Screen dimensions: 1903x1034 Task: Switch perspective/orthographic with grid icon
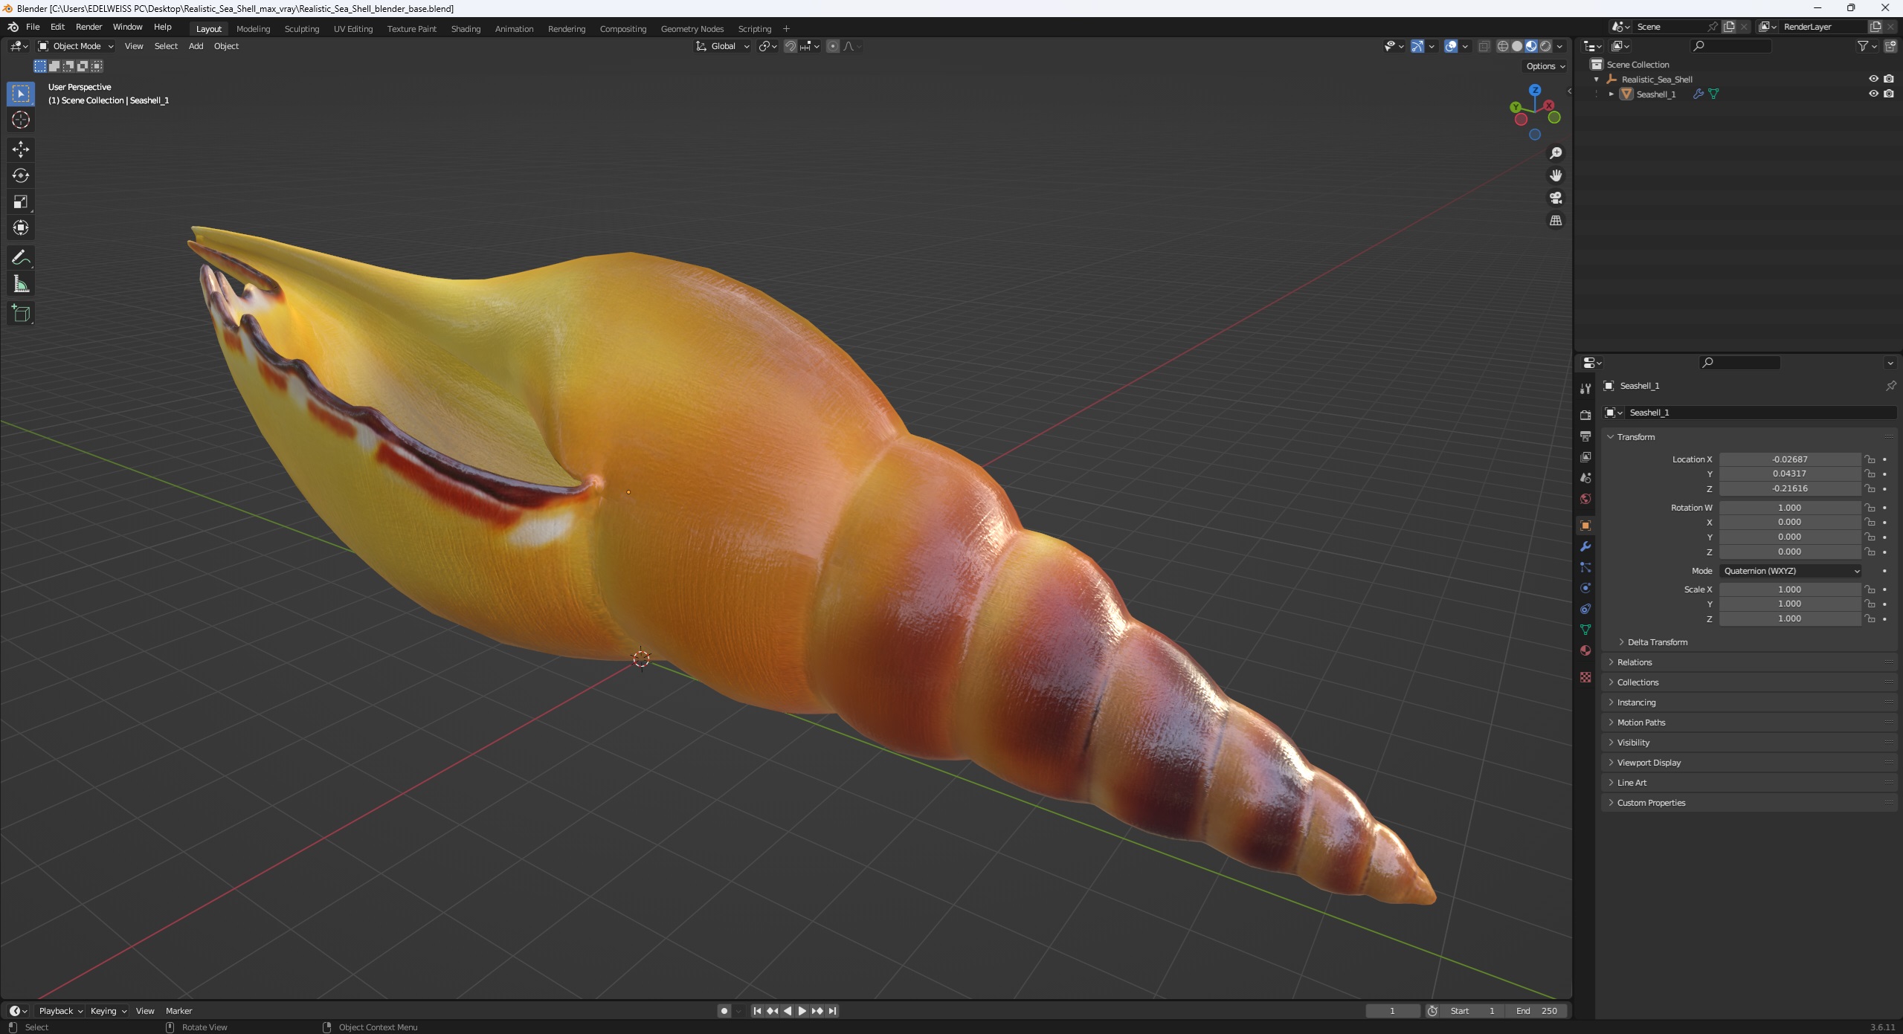point(1555,221)
